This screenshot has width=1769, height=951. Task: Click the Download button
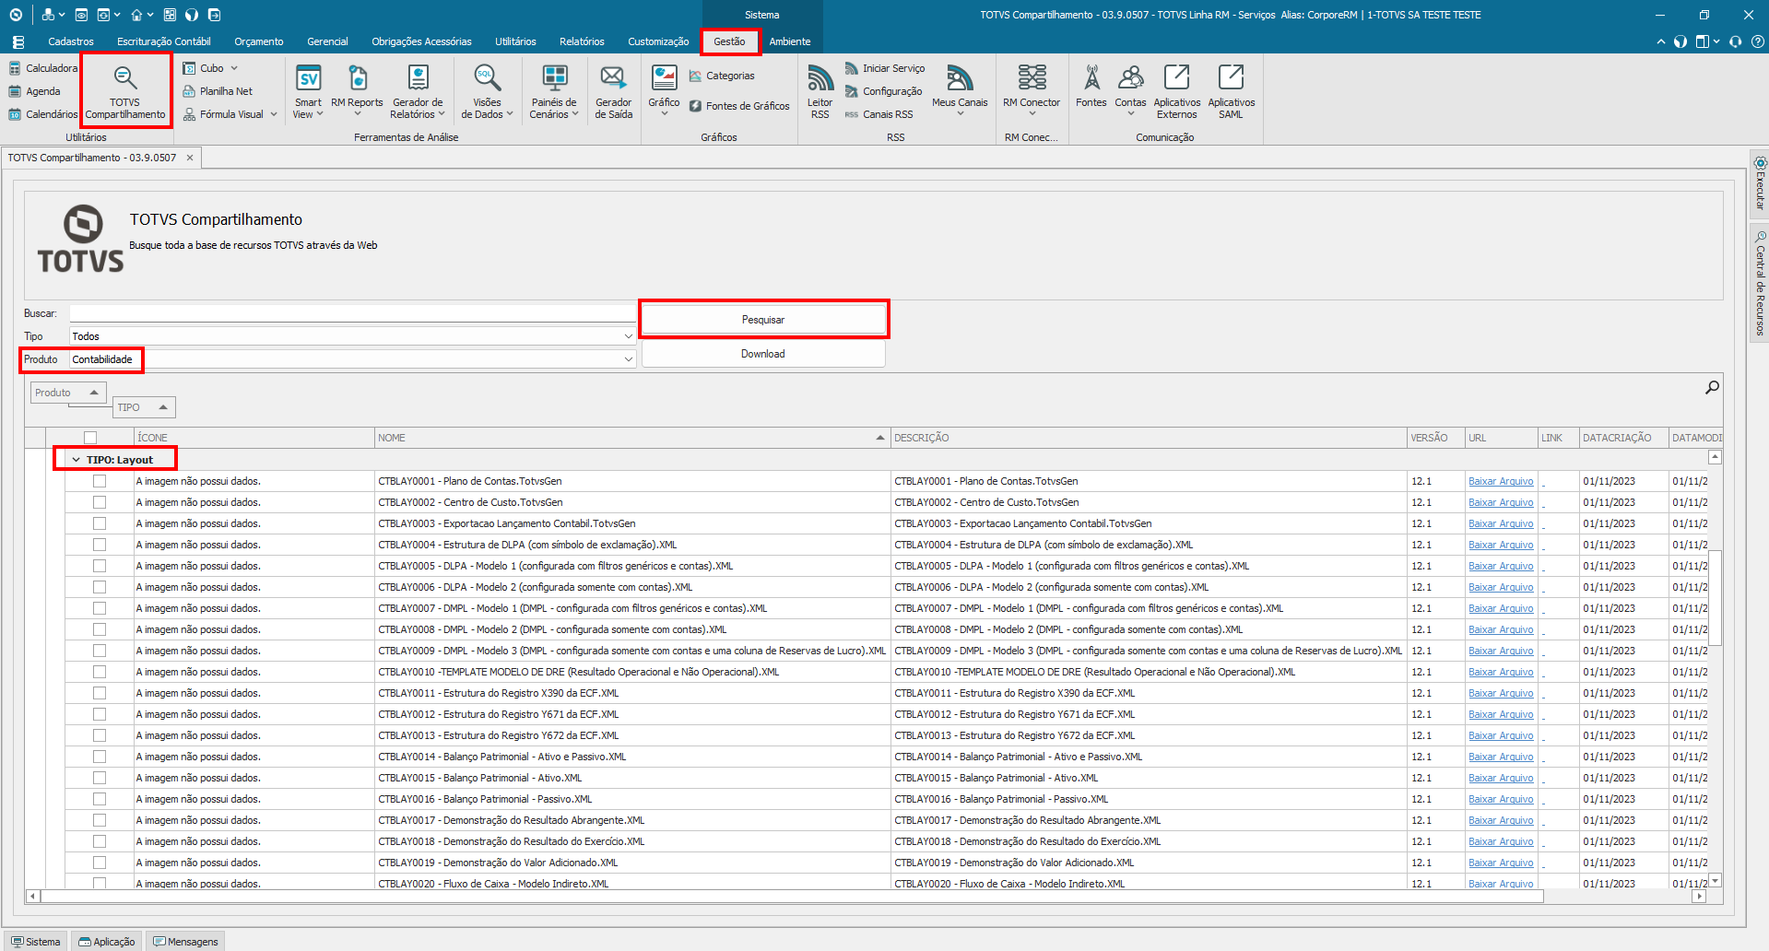(x=763, y=354)
